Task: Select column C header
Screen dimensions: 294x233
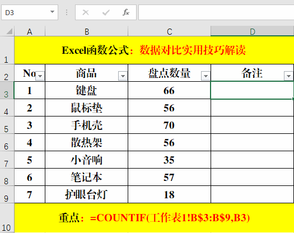Action: [169, 31]
